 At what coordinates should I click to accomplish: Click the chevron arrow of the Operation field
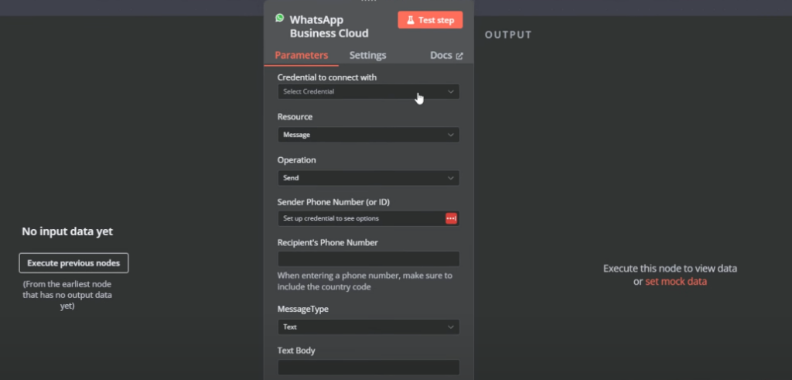(x=451, y=178)
